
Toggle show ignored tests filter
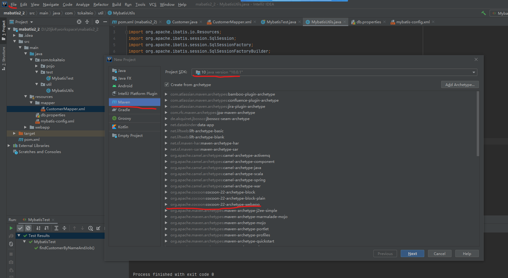coord(28,228)
